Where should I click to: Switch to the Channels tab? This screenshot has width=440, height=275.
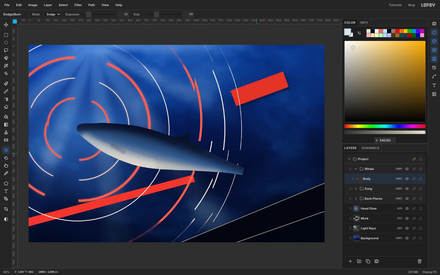370,148
